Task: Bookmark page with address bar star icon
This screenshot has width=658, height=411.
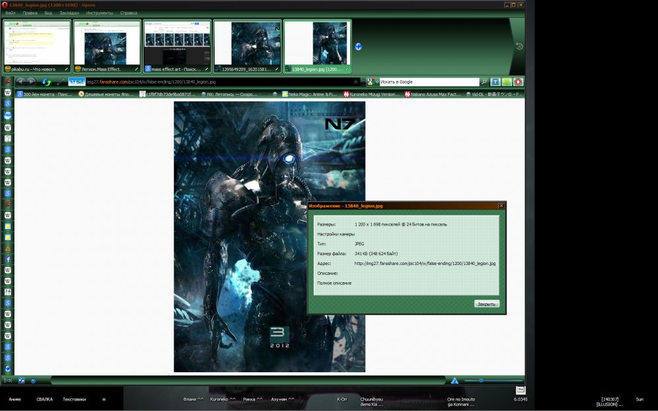Action: click(356, 82)
